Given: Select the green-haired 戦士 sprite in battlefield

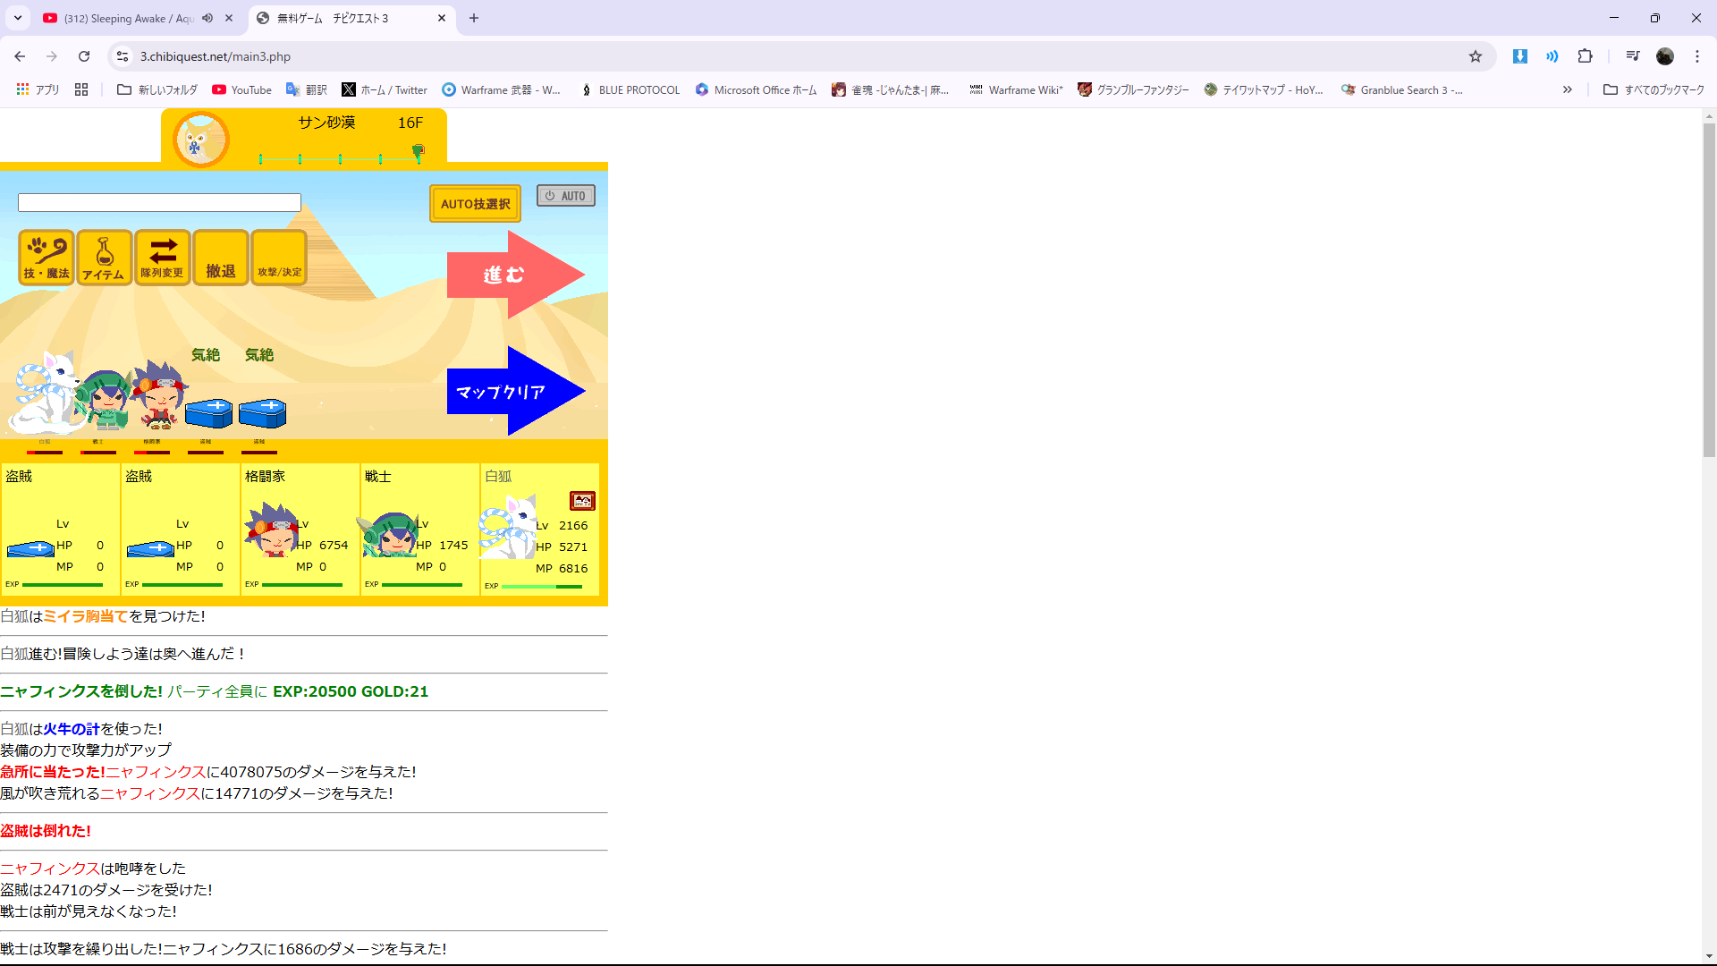Looking at the screenshot, I should pos(106,399).
